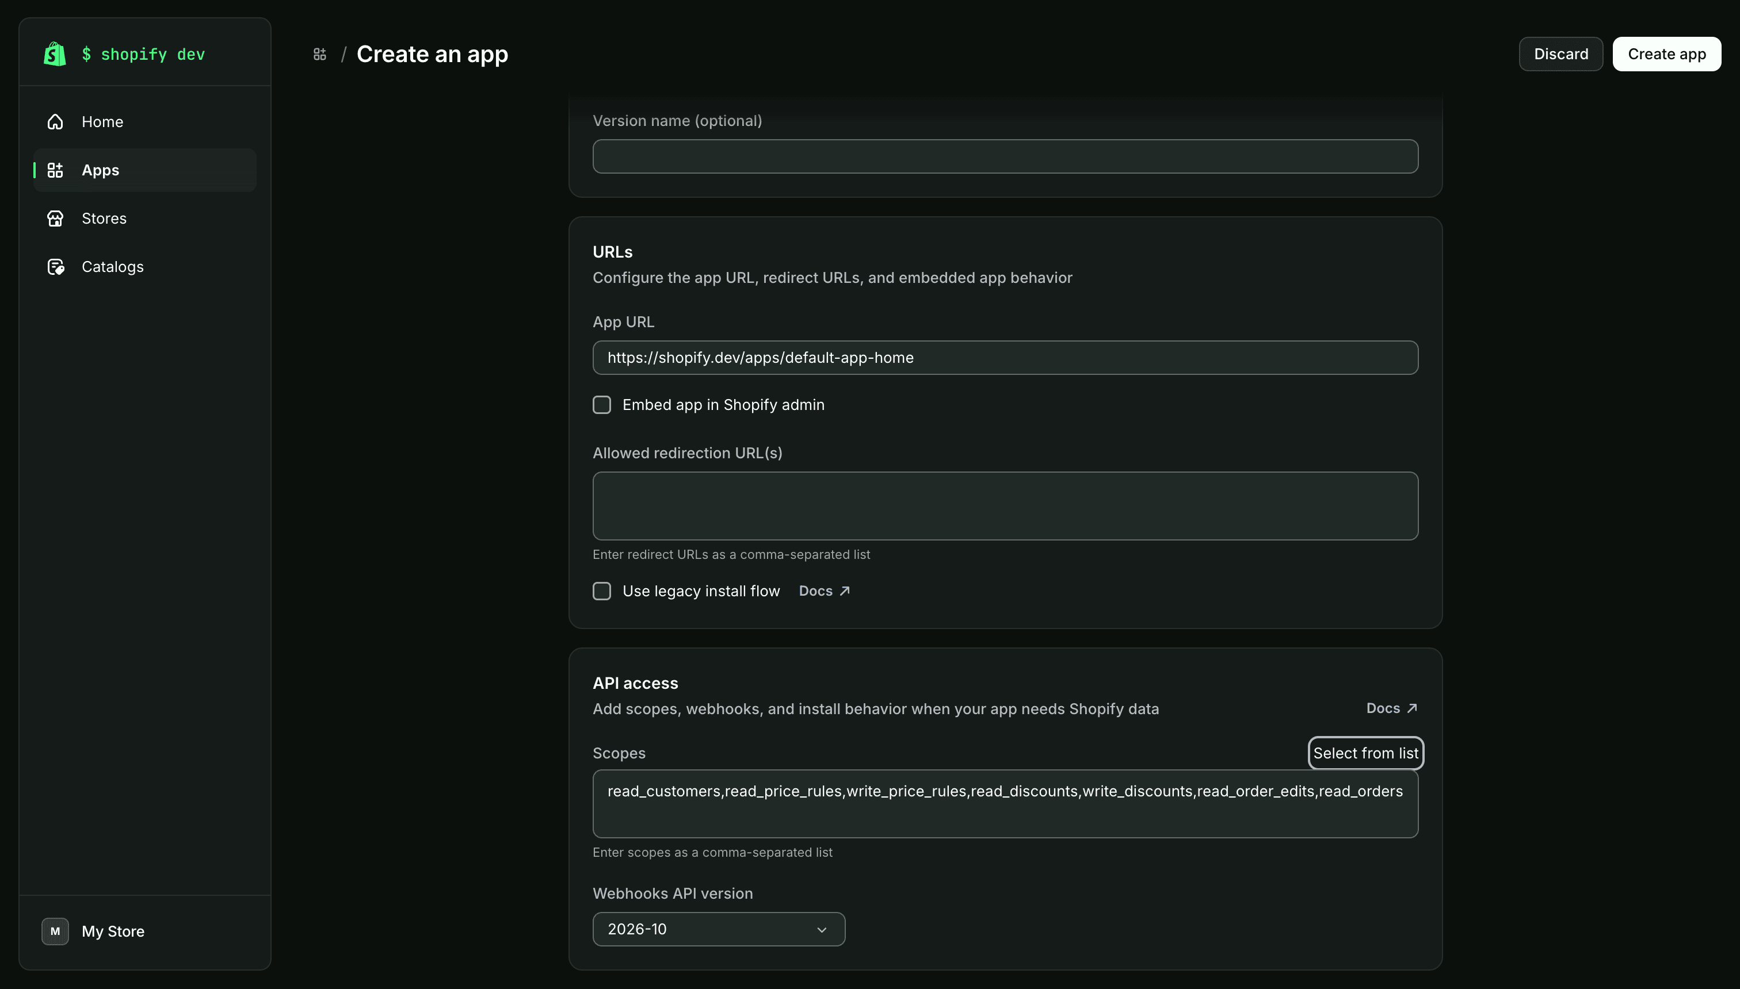Click the Apps grid icon in sidebar
This screenshot has height=989, width=1740.
(x=55, y=170)
